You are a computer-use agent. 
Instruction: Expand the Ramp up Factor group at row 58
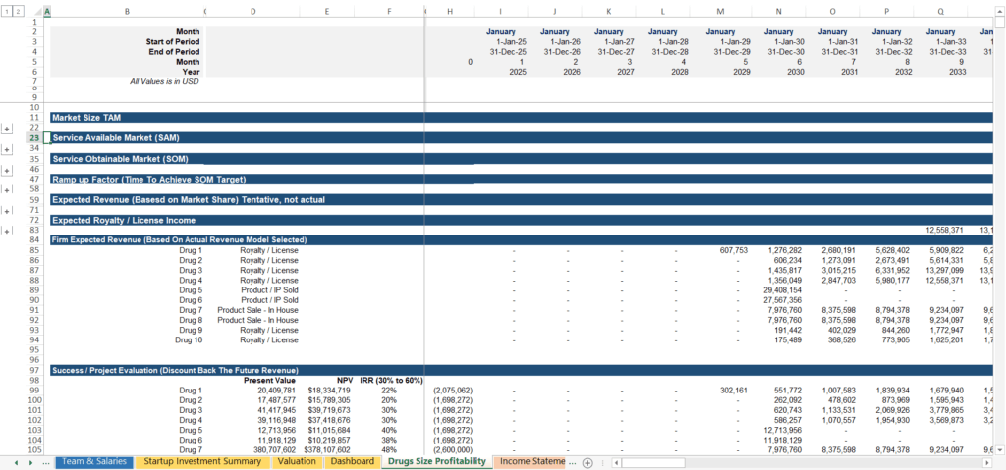coord(8,189)
